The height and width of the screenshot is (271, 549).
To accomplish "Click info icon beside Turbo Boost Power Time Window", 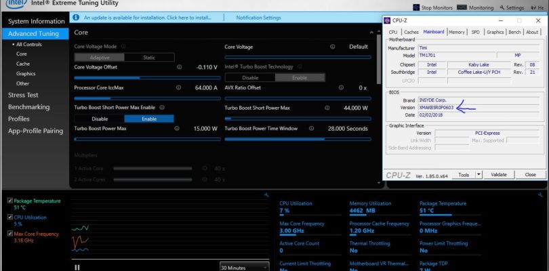I will pos(311,129).
